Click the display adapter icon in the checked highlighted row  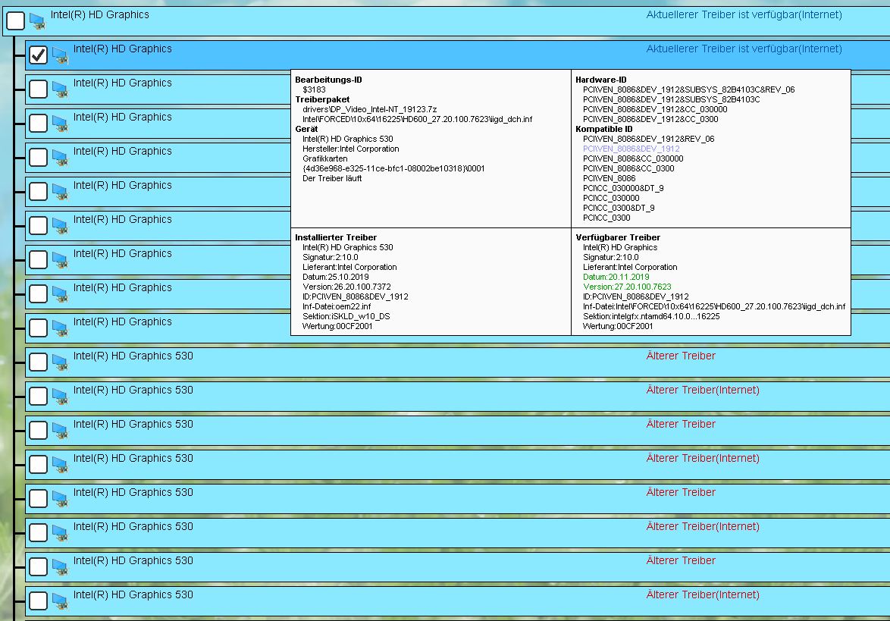[60, 55]
